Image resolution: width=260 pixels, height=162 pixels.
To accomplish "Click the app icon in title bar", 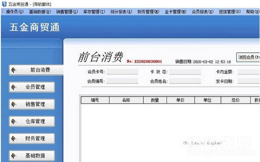I will click(4, 4).
